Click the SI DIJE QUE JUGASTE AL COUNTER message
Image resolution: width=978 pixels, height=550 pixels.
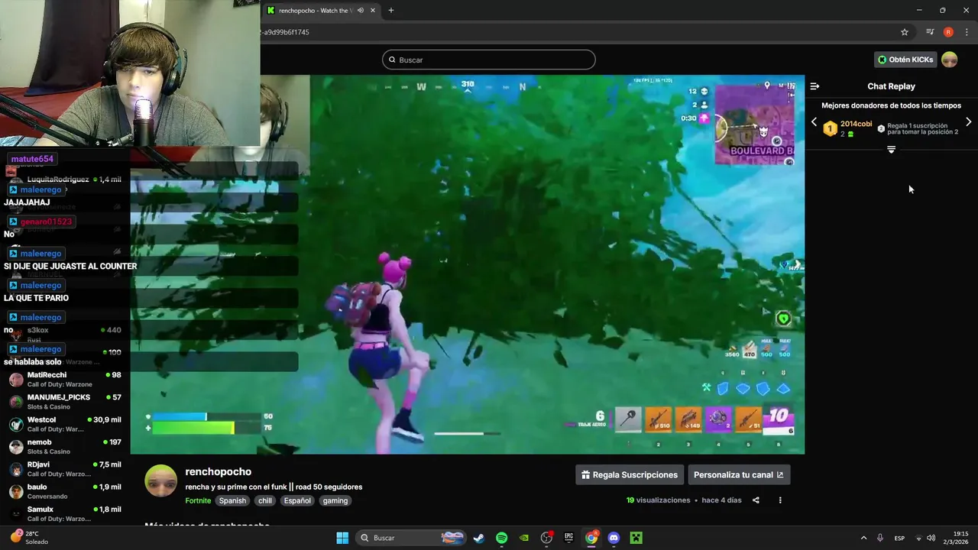tap(70, 267)
